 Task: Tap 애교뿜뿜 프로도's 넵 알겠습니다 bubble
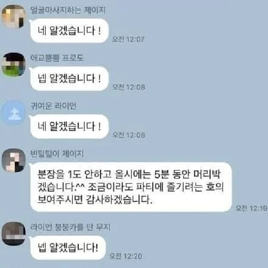69,79
